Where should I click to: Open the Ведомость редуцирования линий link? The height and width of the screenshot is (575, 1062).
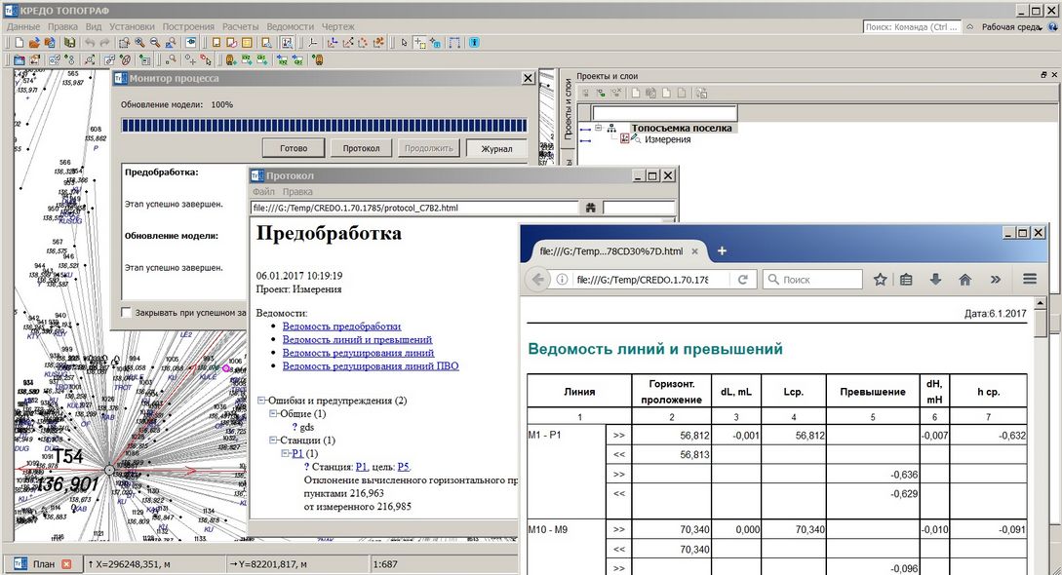click(x=357, y=353)
